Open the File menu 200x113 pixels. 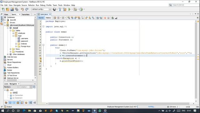[2, 5]
